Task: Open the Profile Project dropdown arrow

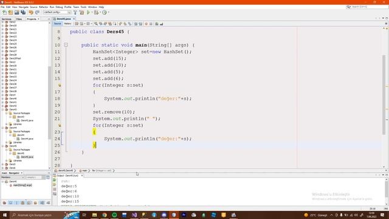Action: 108,12
